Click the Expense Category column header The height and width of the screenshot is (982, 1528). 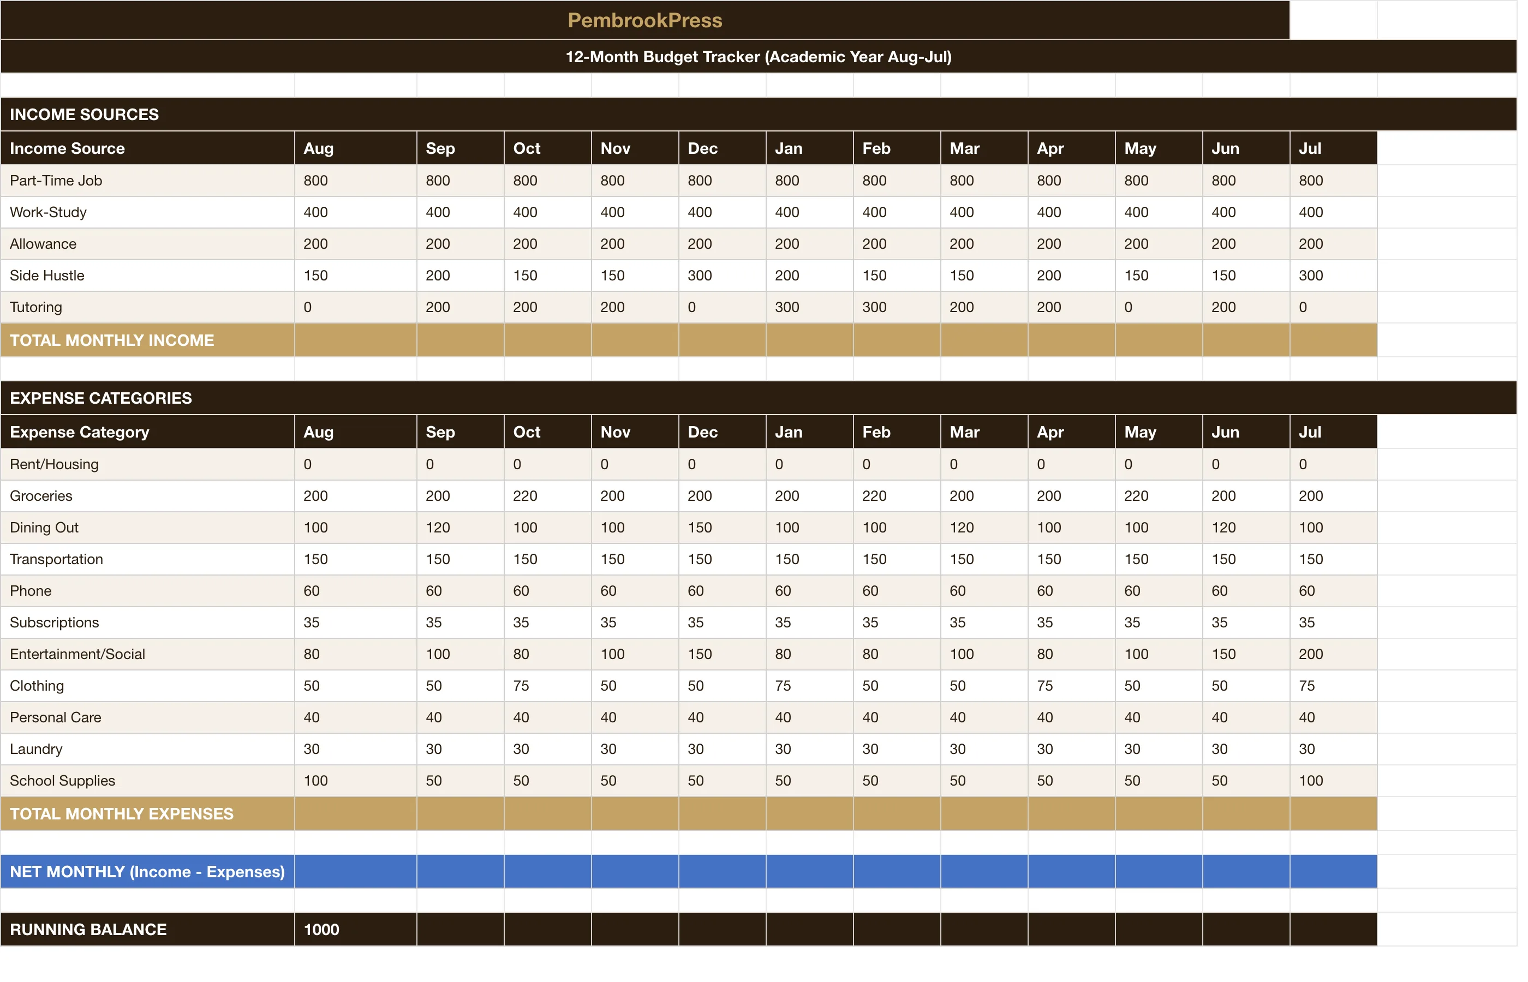pyautogui.click(x=147, y=432)
